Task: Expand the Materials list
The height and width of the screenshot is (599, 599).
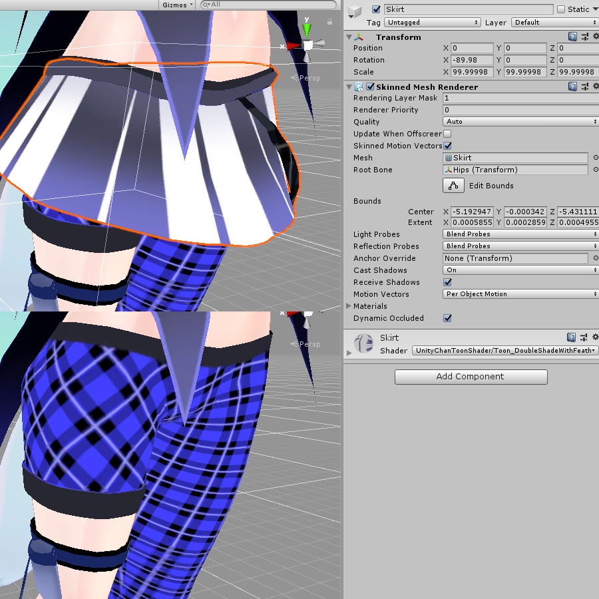Action: [349, 306]
